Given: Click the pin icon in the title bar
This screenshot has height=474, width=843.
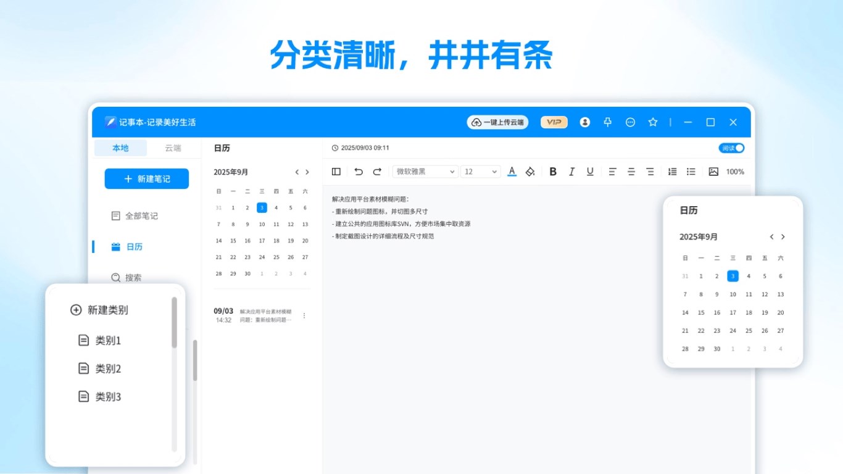Looking at the screenshot, I should (x=607, y=122).
